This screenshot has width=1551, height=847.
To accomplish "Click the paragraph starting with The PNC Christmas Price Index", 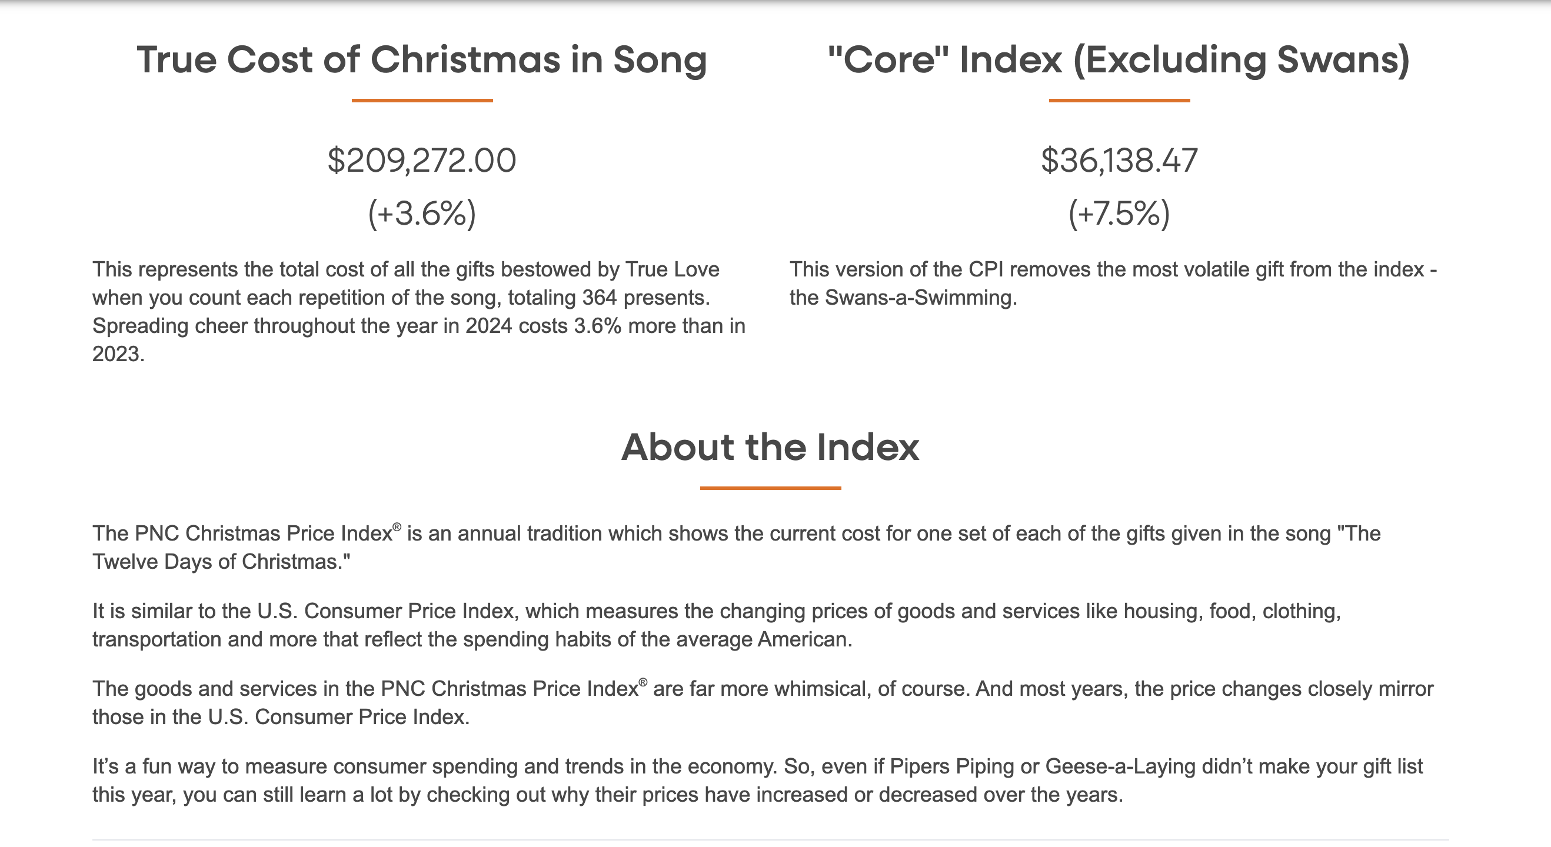I will (x=736, y=547).
